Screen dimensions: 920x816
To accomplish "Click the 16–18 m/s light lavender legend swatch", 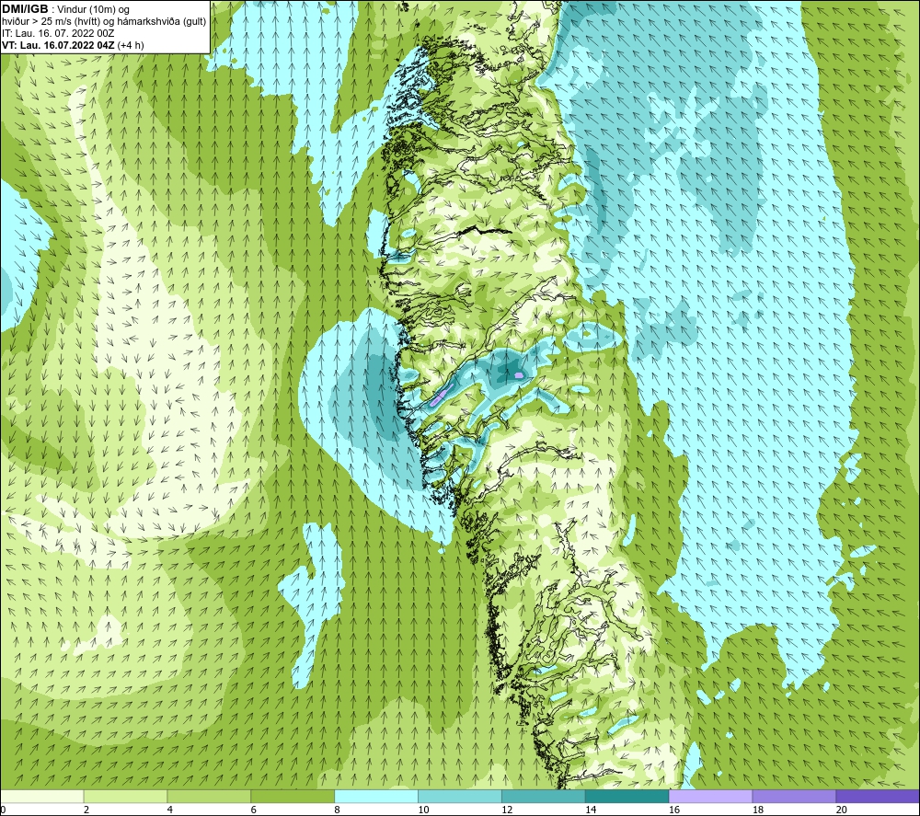I will (710, 796).
